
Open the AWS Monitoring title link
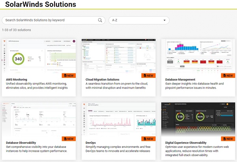tap(17, 79)
